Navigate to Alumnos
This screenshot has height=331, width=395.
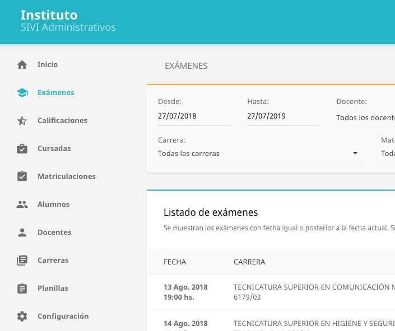coord(53,204)
